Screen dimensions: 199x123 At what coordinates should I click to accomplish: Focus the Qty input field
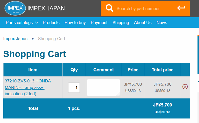click(x=74, y=87)
